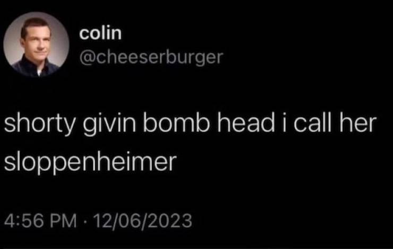Click the "@" symbol in the handle
The height and width of the screenshot is (249, 393).
point(87,58)
